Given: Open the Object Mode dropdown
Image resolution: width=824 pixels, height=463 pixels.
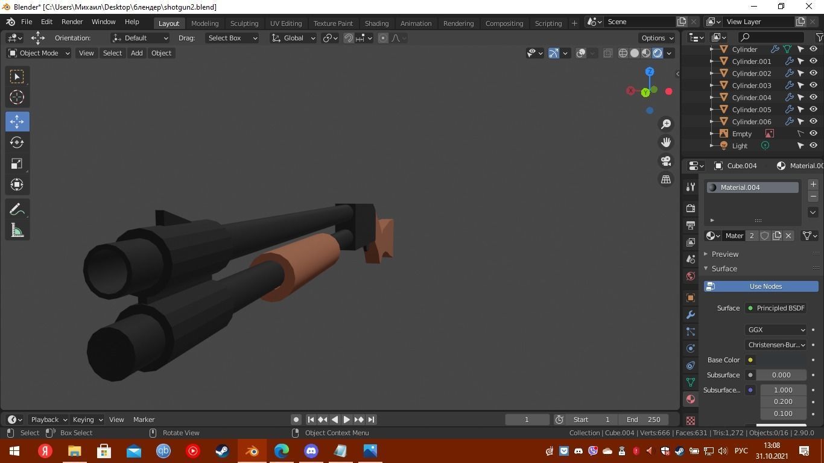Looking at the screenshot, I should click(x=39, y=53).
